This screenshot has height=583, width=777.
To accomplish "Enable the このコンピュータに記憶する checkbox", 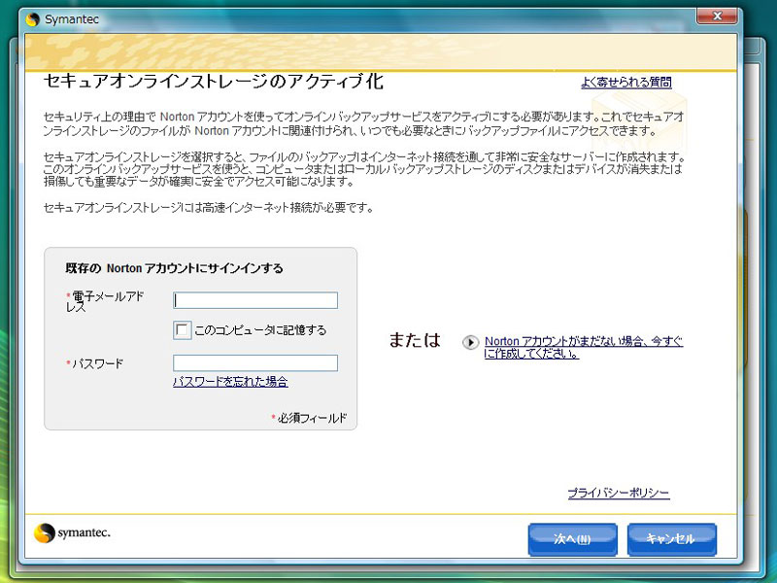I will coord(182,330).
